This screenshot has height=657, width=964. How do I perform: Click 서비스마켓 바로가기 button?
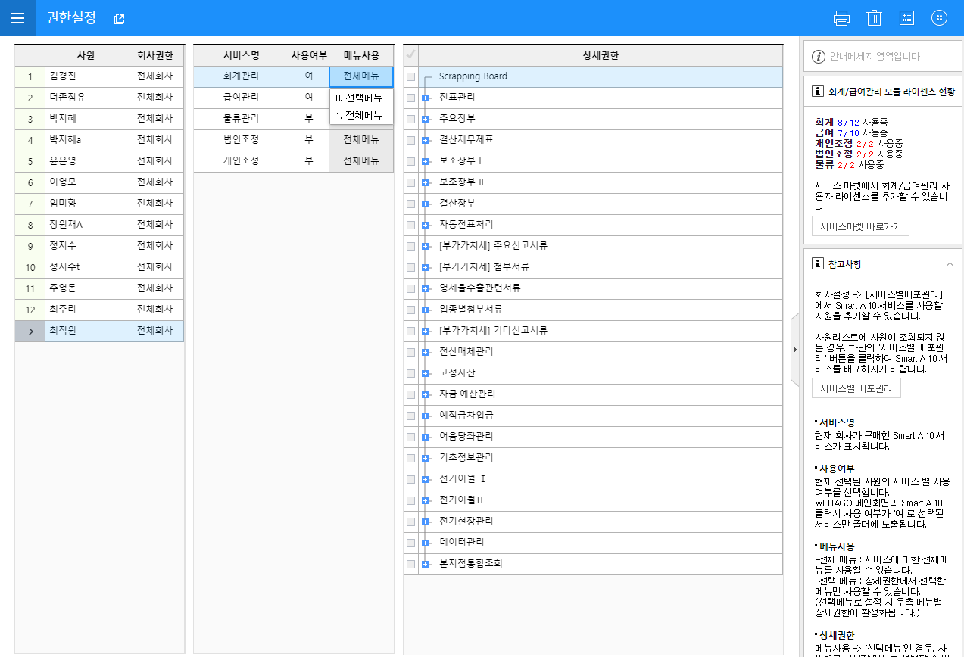[859, 226]
